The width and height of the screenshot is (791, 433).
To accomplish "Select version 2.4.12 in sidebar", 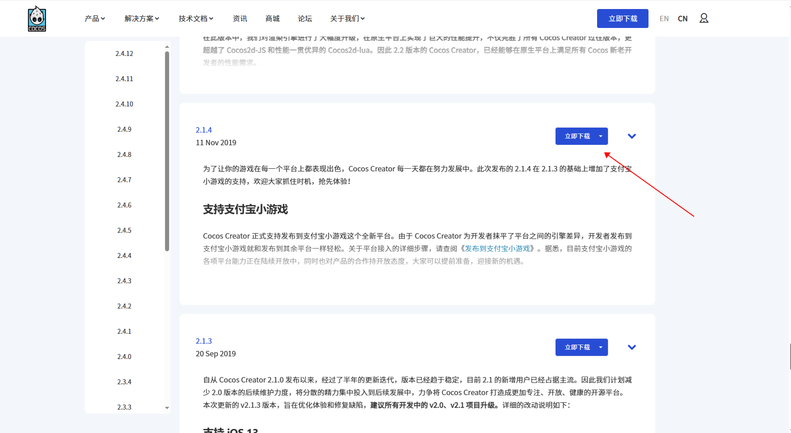I will coord(124,53).
